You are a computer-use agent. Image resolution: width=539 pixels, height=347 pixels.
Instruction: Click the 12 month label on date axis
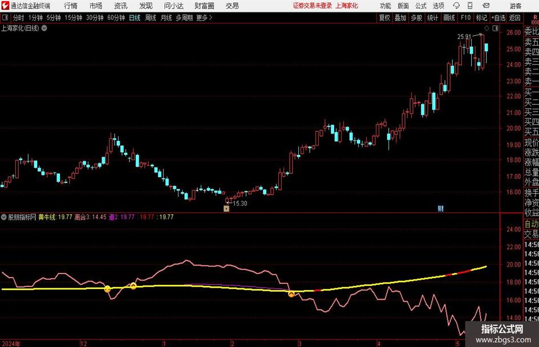click(x=83, y=344)
